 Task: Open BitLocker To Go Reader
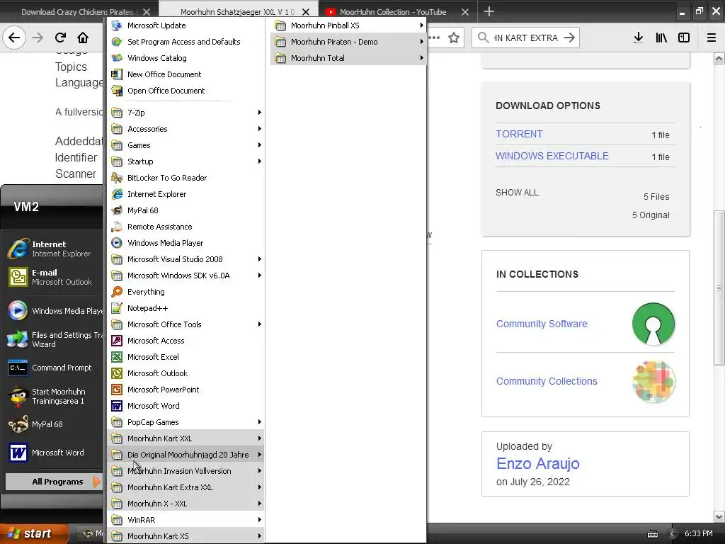(x=185, y=178)
